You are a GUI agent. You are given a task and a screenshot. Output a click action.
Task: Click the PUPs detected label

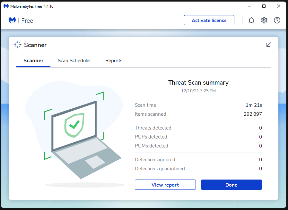click(151, 137)
